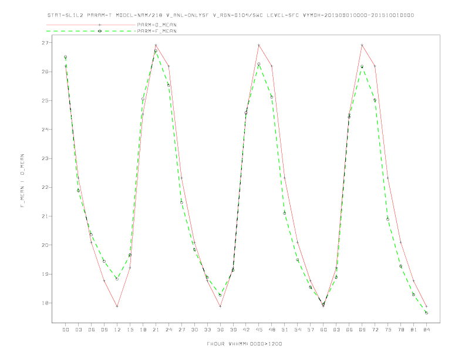Click x-axis tick label 57
The width and height of the screenshot is (465, 359).
pos(311,330)
